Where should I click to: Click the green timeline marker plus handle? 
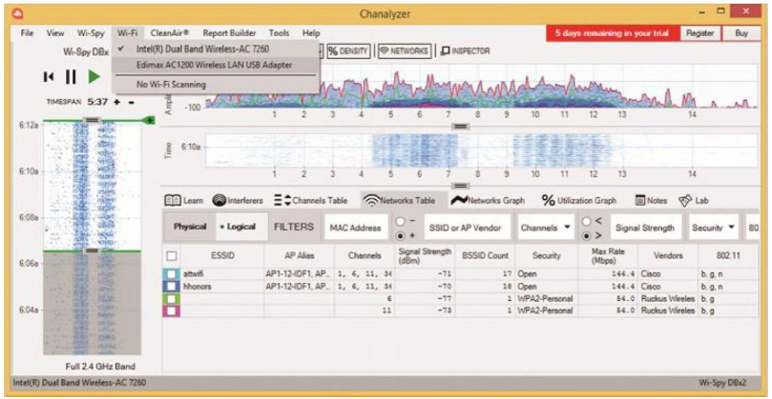click(x=149, y=120)
